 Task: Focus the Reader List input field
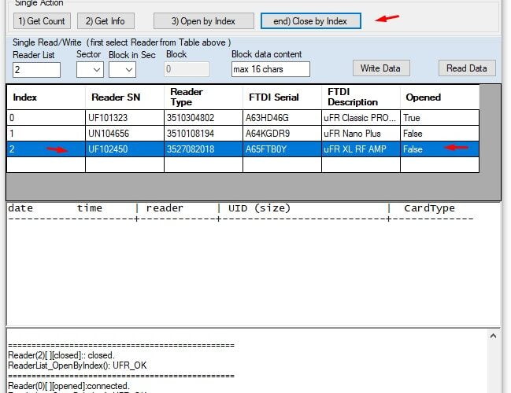(36, 70)
